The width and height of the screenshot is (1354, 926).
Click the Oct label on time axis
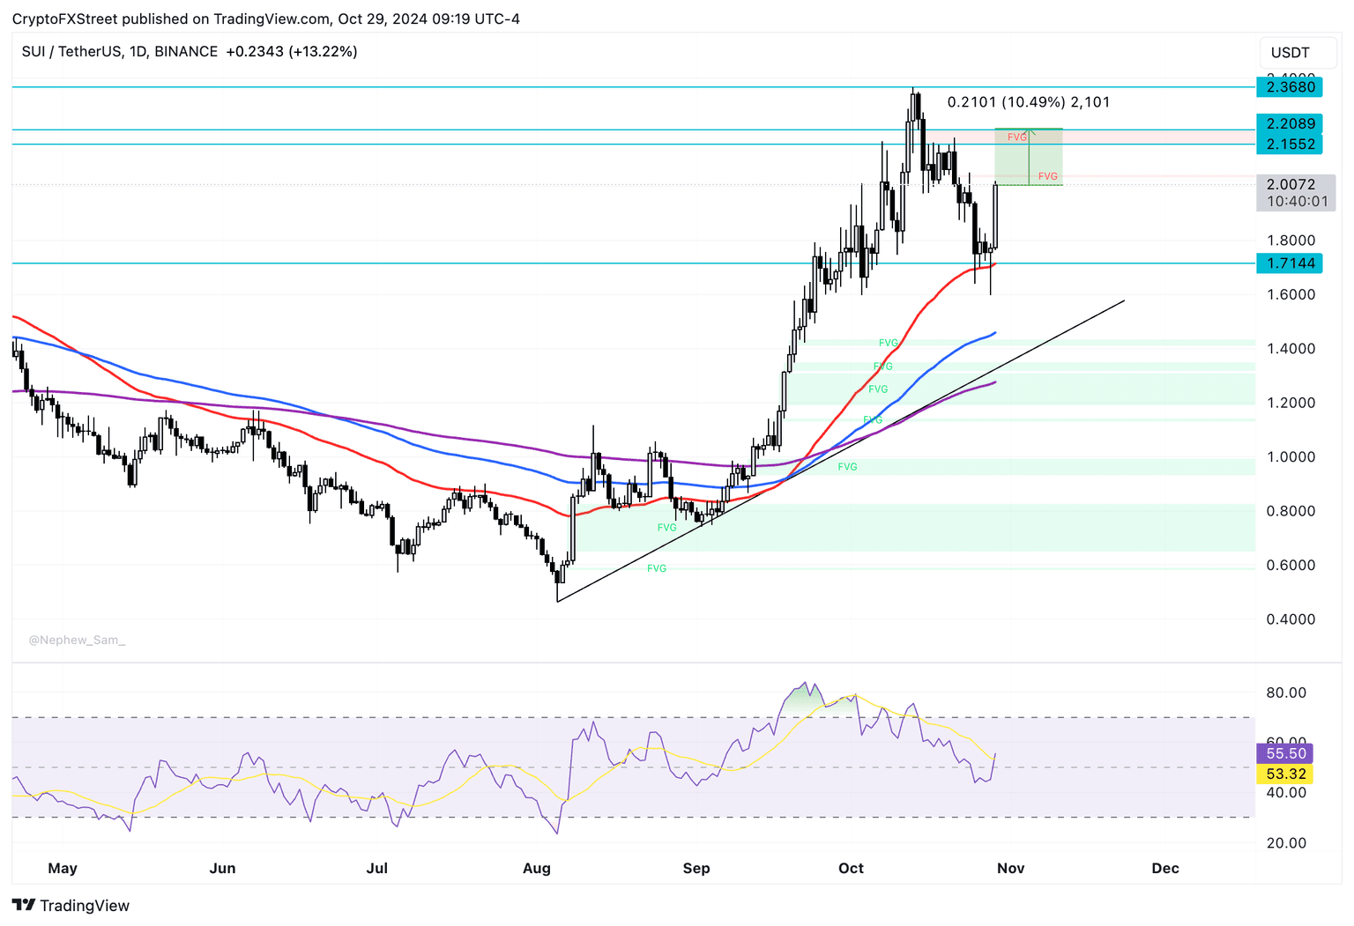851,868
